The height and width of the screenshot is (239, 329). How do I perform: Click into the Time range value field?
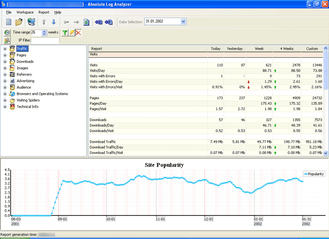36,32
